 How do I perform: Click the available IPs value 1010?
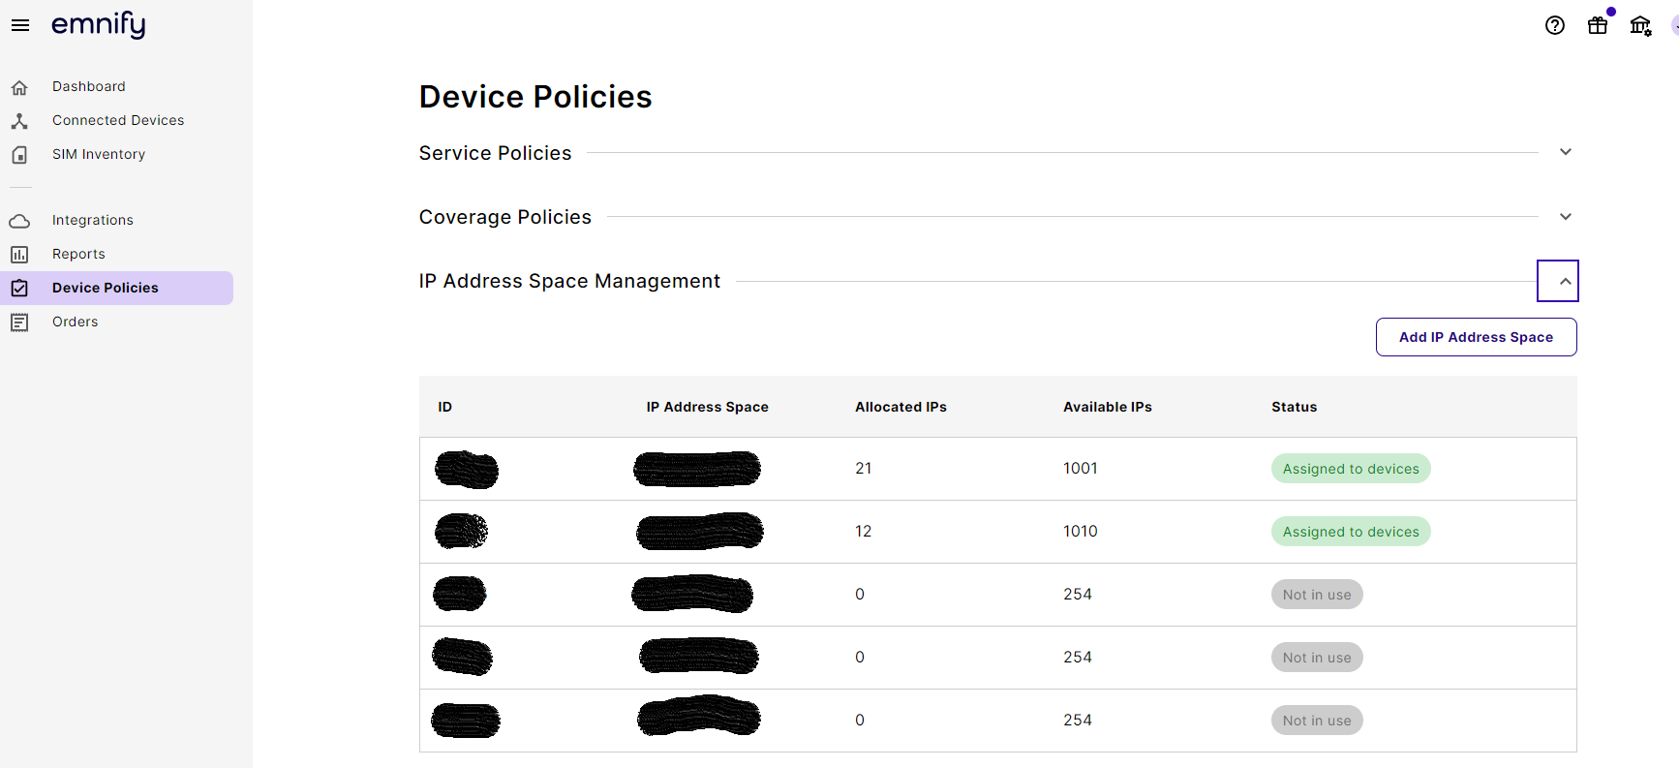1081,532
